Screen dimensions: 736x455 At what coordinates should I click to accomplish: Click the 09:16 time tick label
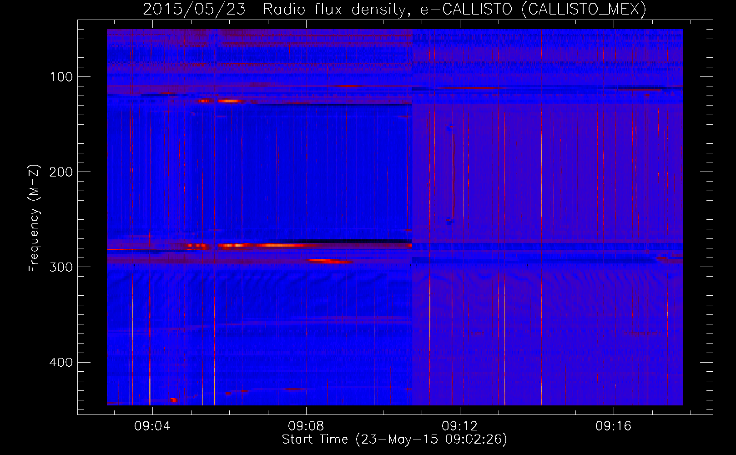(x=614, y=426)
